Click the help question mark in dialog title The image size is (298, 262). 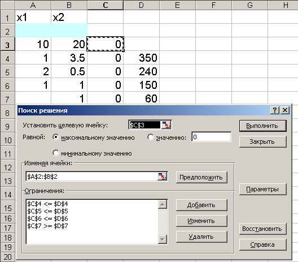coord(275,110)
